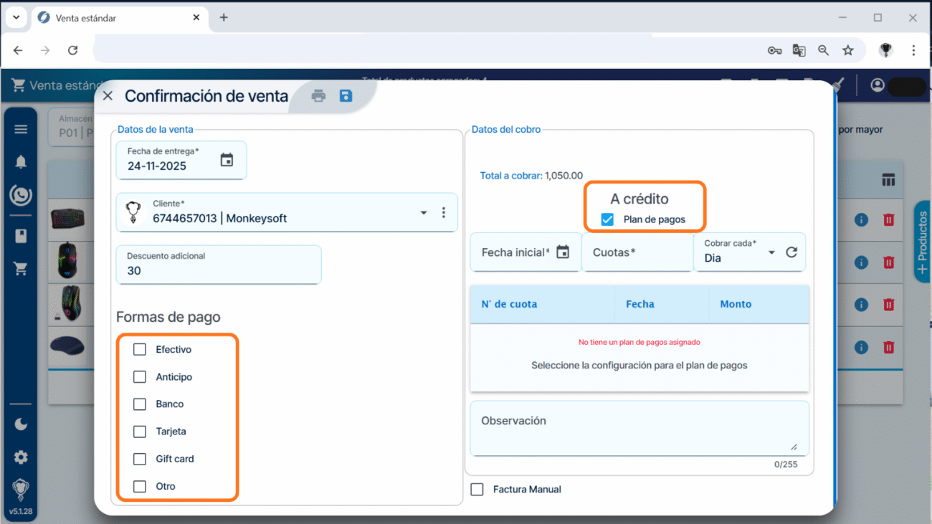This screenshot has height=524, width=932.
Task: Toggle dark mode moon icon in sidebar
Action: click(x=21, y=424)
